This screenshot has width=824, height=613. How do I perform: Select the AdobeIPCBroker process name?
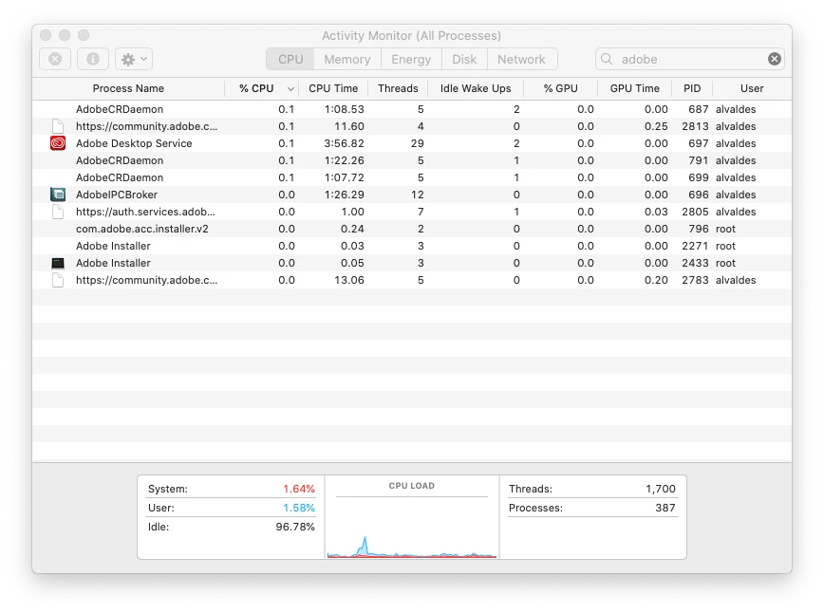pyautogui.click(x=117, y=195)
